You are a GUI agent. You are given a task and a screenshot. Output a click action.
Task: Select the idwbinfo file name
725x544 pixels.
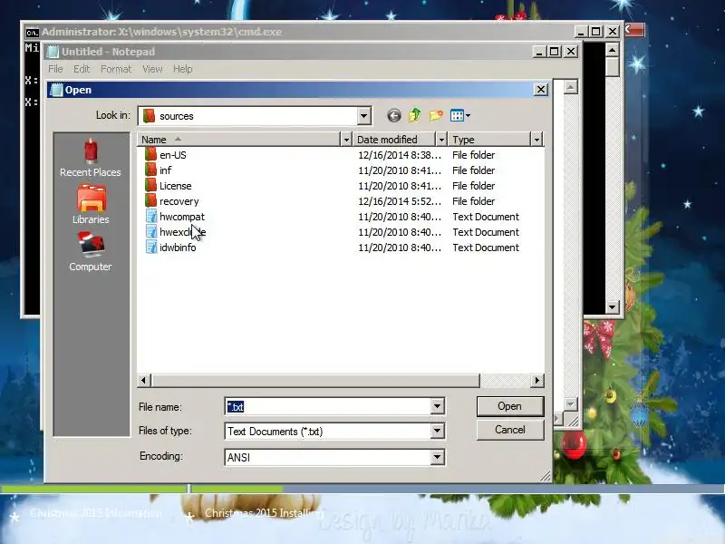(178, 248)
